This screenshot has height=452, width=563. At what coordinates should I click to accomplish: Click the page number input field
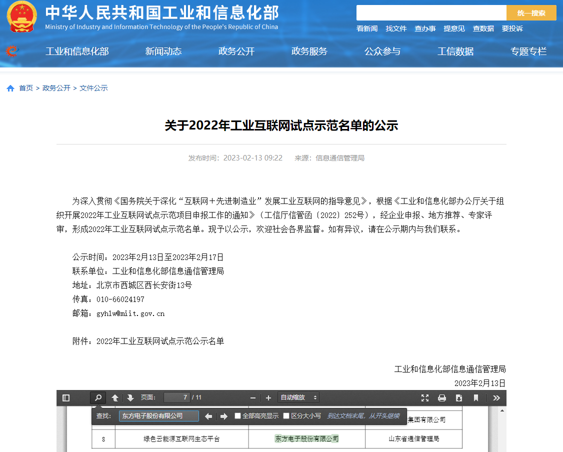click(x=177, y=397)
